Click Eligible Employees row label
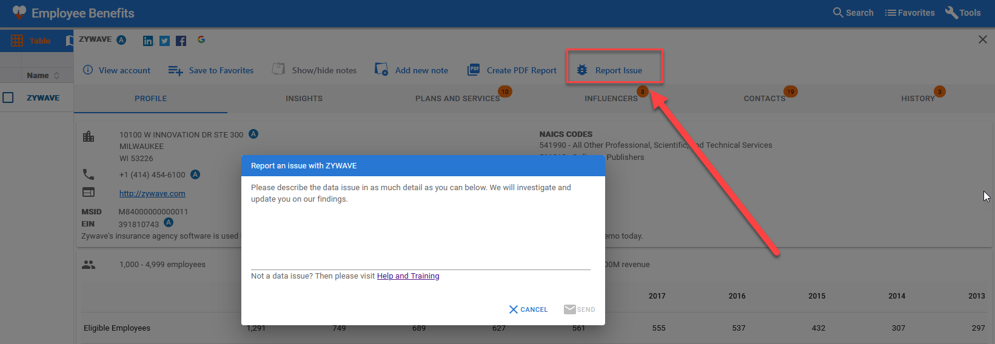 (117, 328)
